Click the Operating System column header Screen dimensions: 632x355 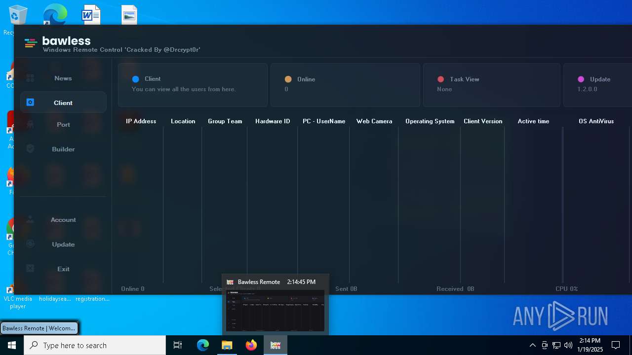[x=430, y=121]
